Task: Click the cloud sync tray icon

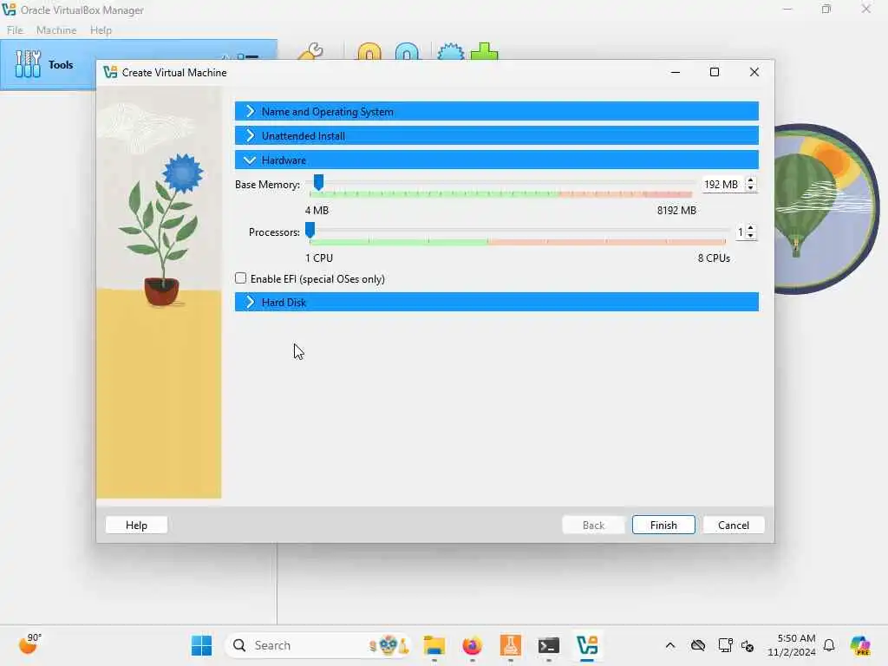Action: (698, 645)
